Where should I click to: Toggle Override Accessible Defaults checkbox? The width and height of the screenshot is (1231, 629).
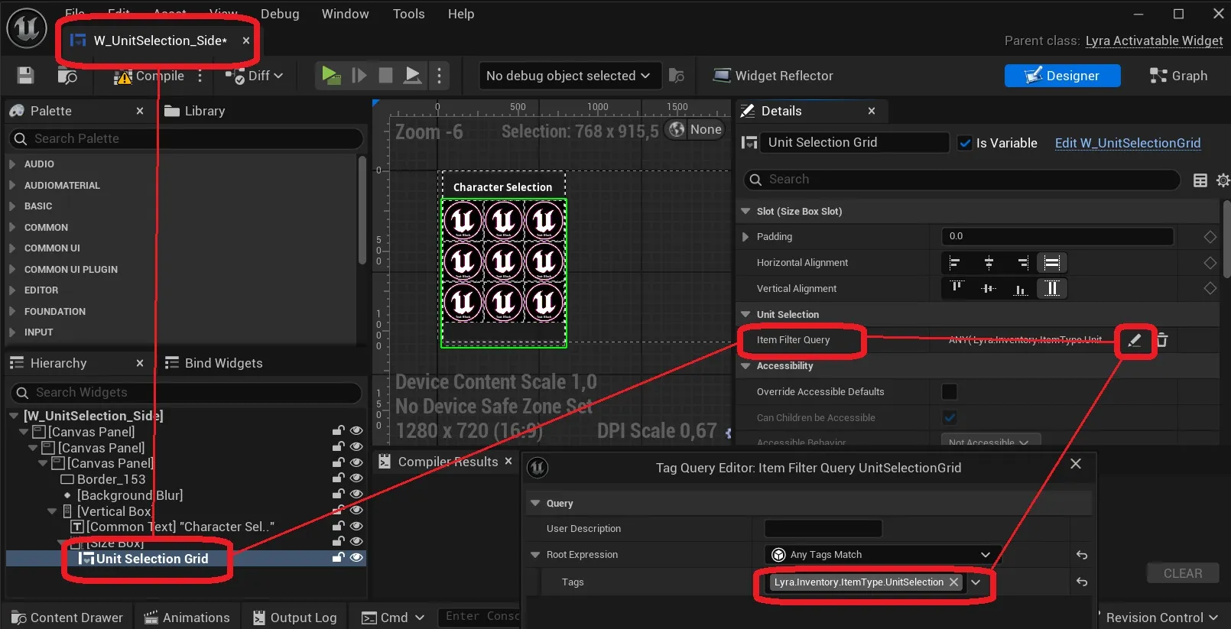(950, 391)
